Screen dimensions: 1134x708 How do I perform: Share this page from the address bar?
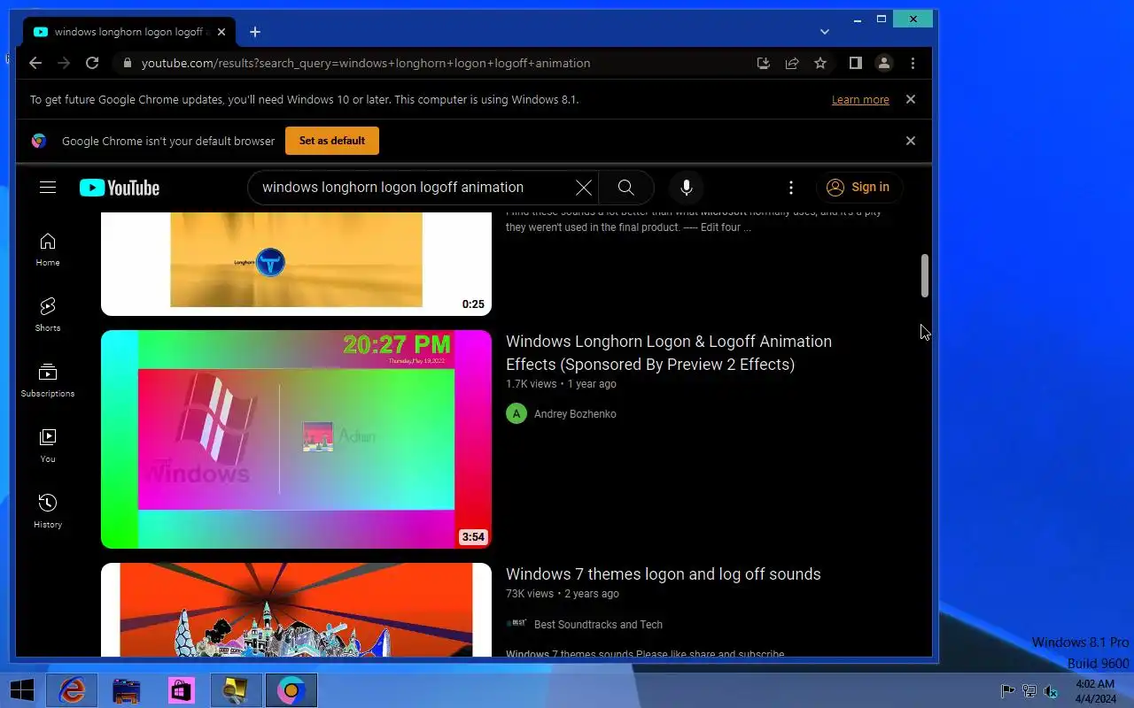[x=792, y=63]
